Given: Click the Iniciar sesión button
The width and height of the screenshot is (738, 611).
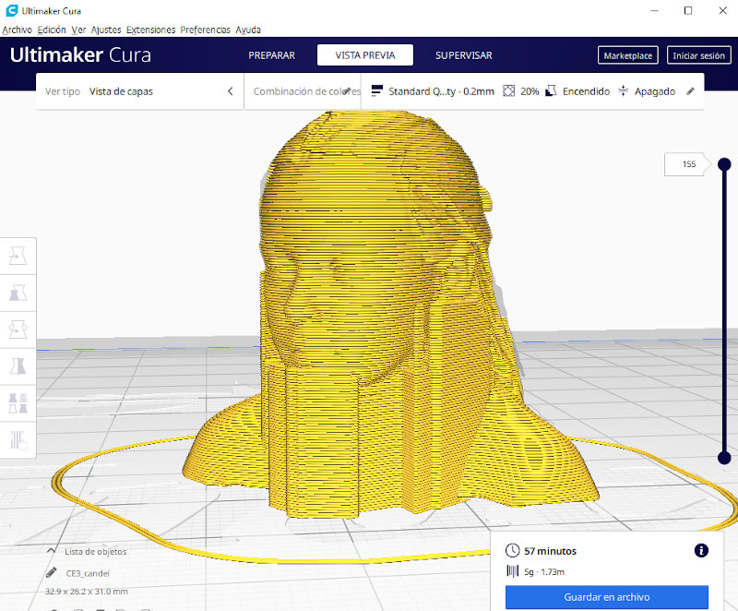Looking at the screenshot, I should (x=698, y=55).
